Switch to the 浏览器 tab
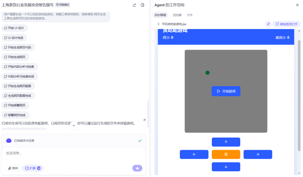 177,15
